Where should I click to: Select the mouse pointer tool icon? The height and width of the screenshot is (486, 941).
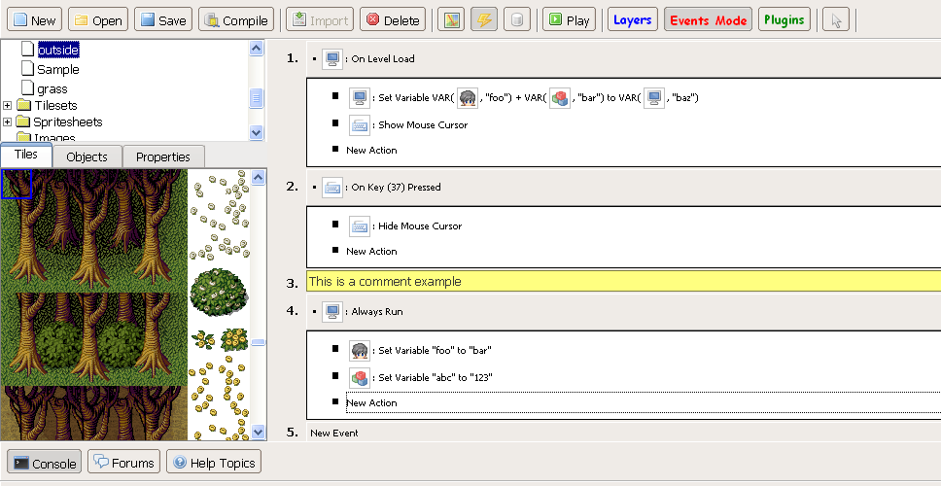pos(835,19)
